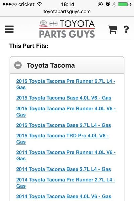Viewport: 134px width, 201px height.
Task: Click the Toyota Parts Guys logo
Action: tap(67, 29)
